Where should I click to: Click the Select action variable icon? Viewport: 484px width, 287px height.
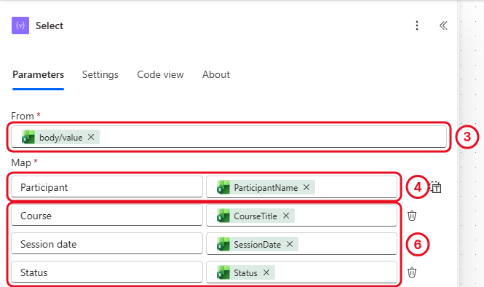(x=20, y=25)
